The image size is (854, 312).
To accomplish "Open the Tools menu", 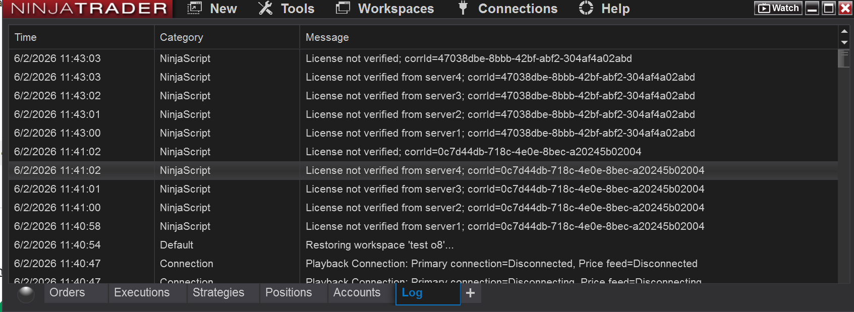I will coord(287,9).
